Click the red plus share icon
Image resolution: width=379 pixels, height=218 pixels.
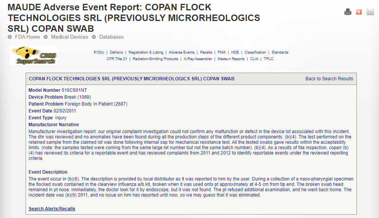pyautogui.click(x=359, y=12)
